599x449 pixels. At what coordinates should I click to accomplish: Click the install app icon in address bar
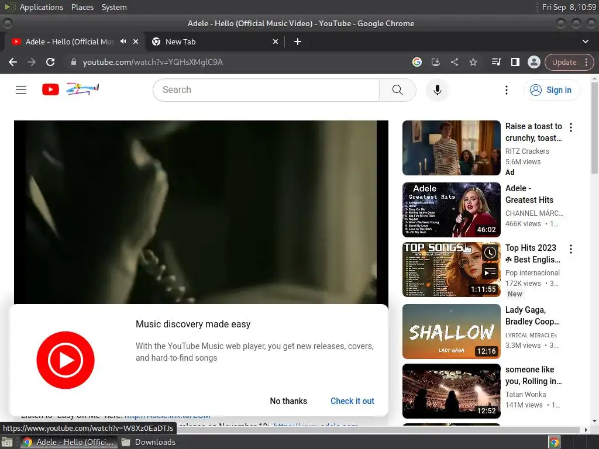coord(435,62)
